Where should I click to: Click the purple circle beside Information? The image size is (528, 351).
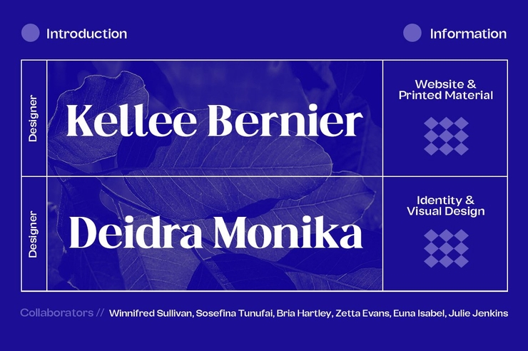412,33
